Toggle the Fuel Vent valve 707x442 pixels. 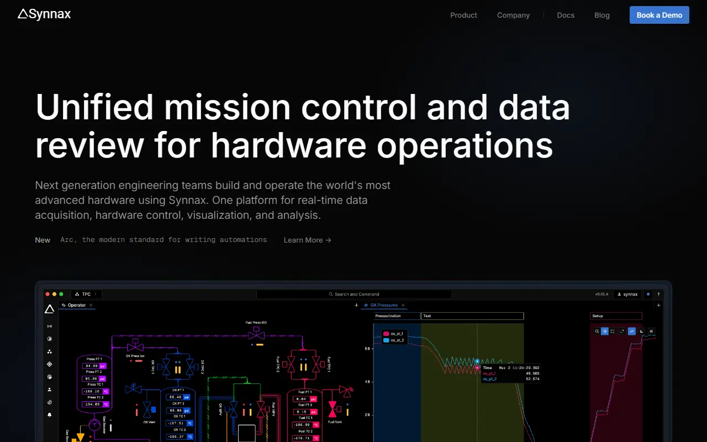point(333,409)
